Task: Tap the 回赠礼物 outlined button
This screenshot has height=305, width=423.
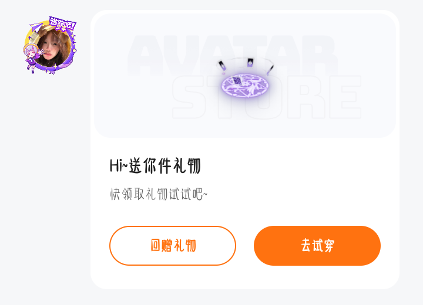Action: pyautogui.click(x=173, y=245)
